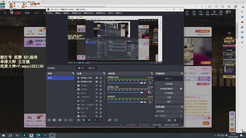The width and height of the screenshot is (246, 138).
Task: Open 淡入淡出 transition type dropdown
Action: click(x=169, y=111)
